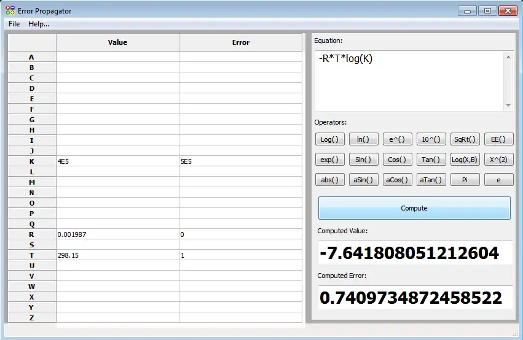This screenshot has width=523, height=340.
Task: Insert the Pi constant
Action: click(465, 180)
